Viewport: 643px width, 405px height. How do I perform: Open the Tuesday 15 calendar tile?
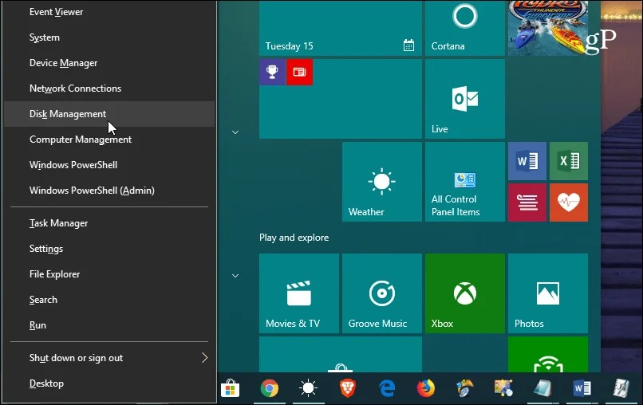pos(341,28)
